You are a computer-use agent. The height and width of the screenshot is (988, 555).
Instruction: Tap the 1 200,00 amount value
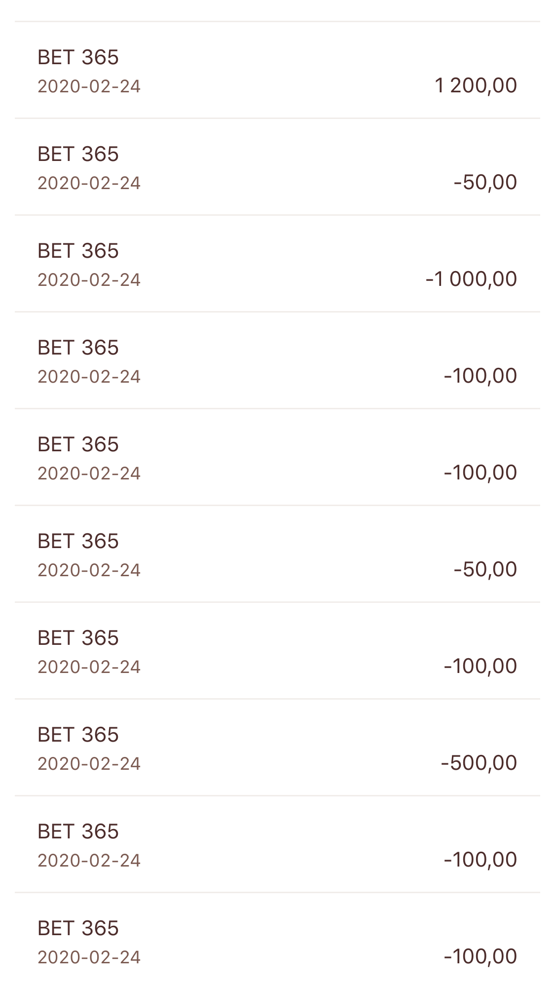click(x=476, y=85)
